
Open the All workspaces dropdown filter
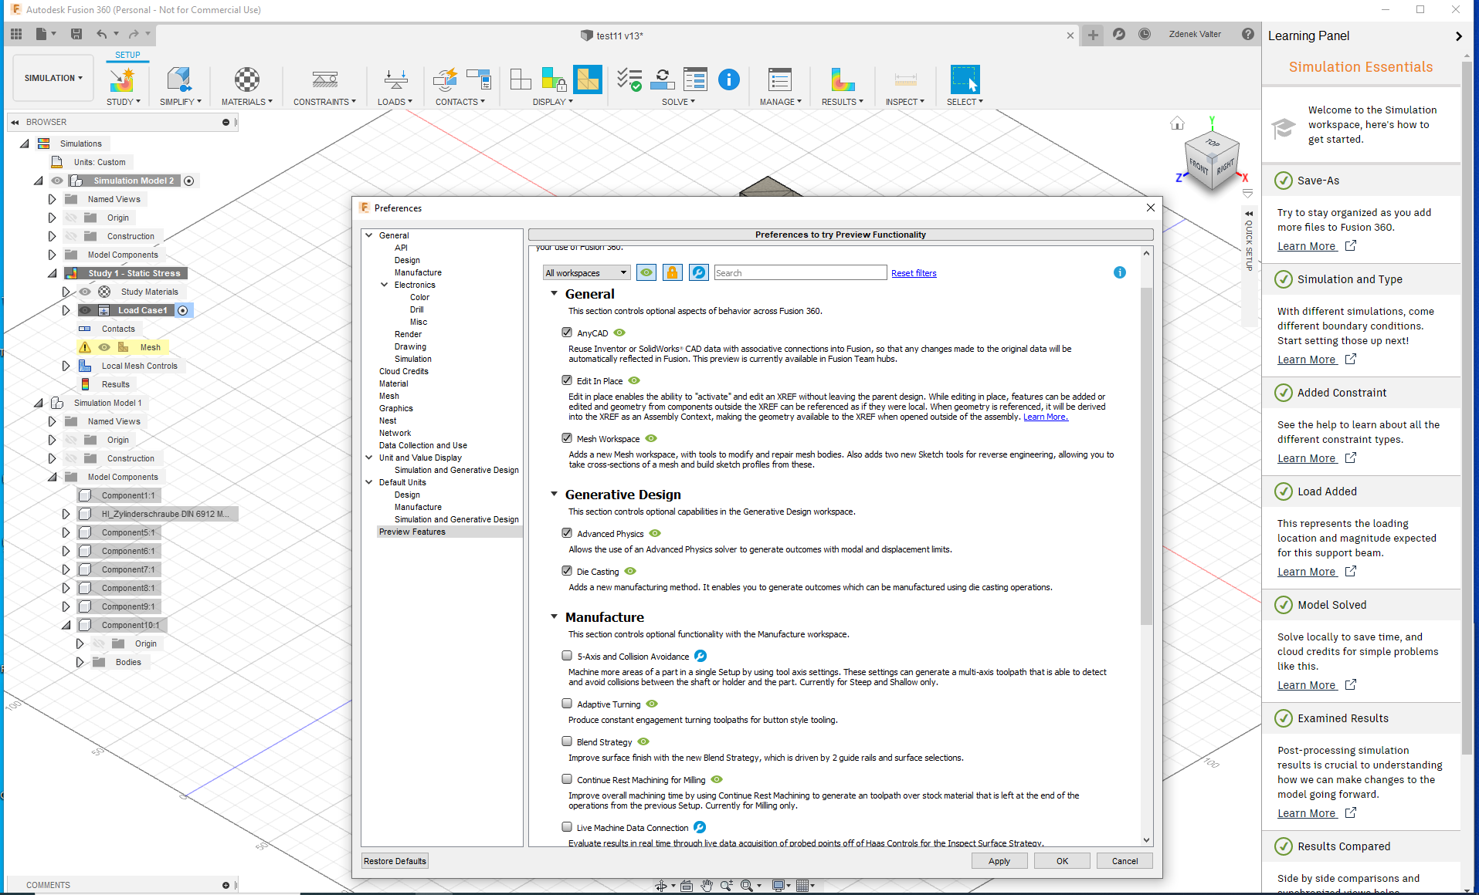click(x=586, y=273)
